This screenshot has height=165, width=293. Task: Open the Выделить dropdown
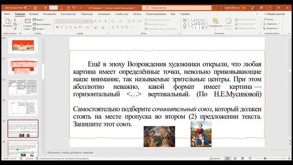click(x=278, y=28)
